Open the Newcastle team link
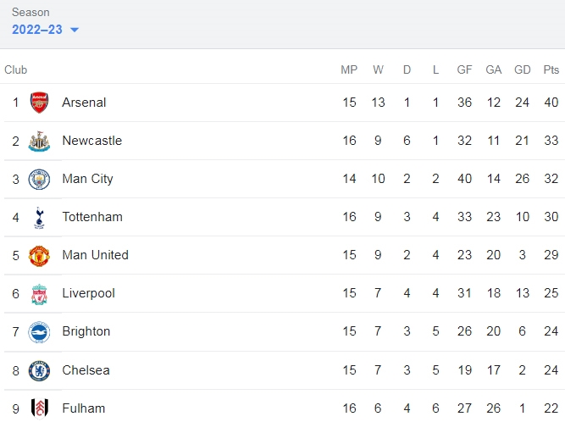Screen dimensions: 565x422 pos(92,141)
